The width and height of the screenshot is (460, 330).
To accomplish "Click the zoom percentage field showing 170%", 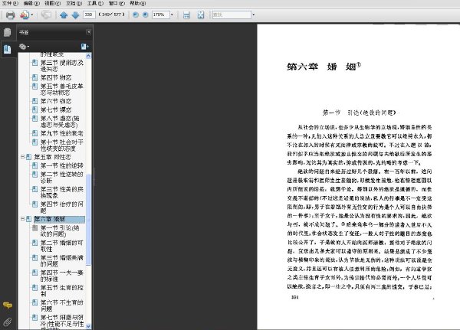I will pyautogui.click(x=160, y=15).
